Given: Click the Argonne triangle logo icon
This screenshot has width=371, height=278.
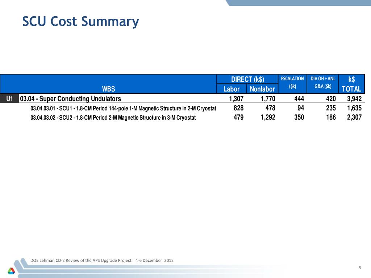Looking at the screenshot, I should (x=11, y=271).
